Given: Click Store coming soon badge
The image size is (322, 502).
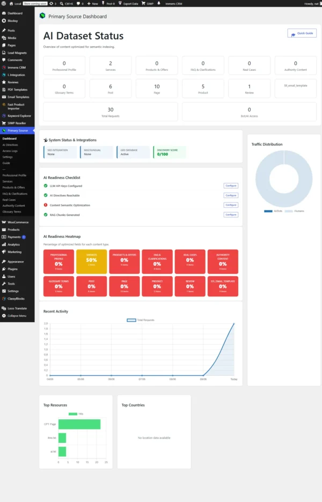Looking at the screenshot, I should (35, 4).
